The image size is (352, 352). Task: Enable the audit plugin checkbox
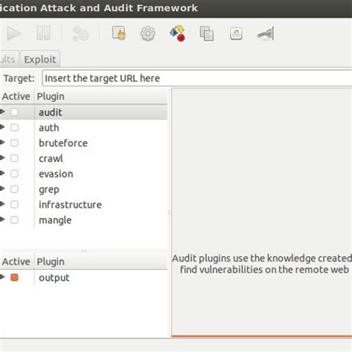[x=14, y=112]
